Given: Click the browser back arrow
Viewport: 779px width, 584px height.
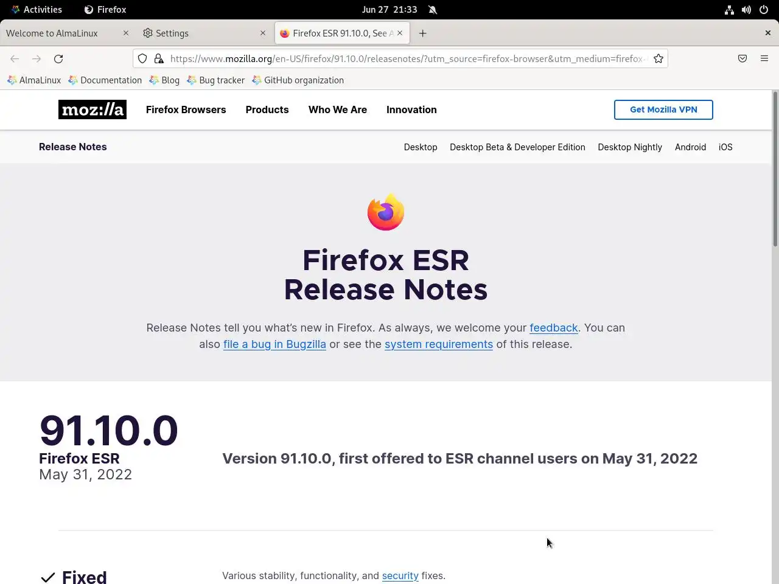Looking at the screenshot, I should 15,58.
